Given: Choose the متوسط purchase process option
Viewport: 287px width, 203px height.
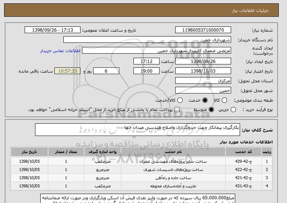Looking at the screenshot, I should click(211, 110).
